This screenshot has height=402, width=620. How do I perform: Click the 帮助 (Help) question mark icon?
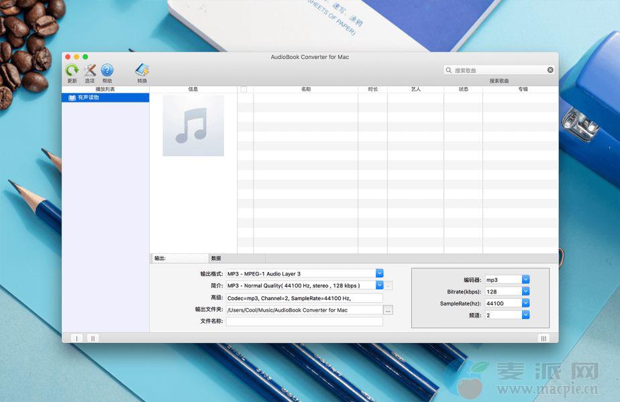pyautogui.click(x=107, y=70)
